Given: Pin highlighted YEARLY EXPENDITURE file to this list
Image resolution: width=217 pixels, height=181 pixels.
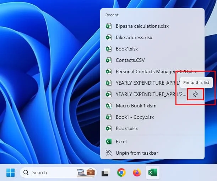Looking at the screenshot, I should pos(195,94).
